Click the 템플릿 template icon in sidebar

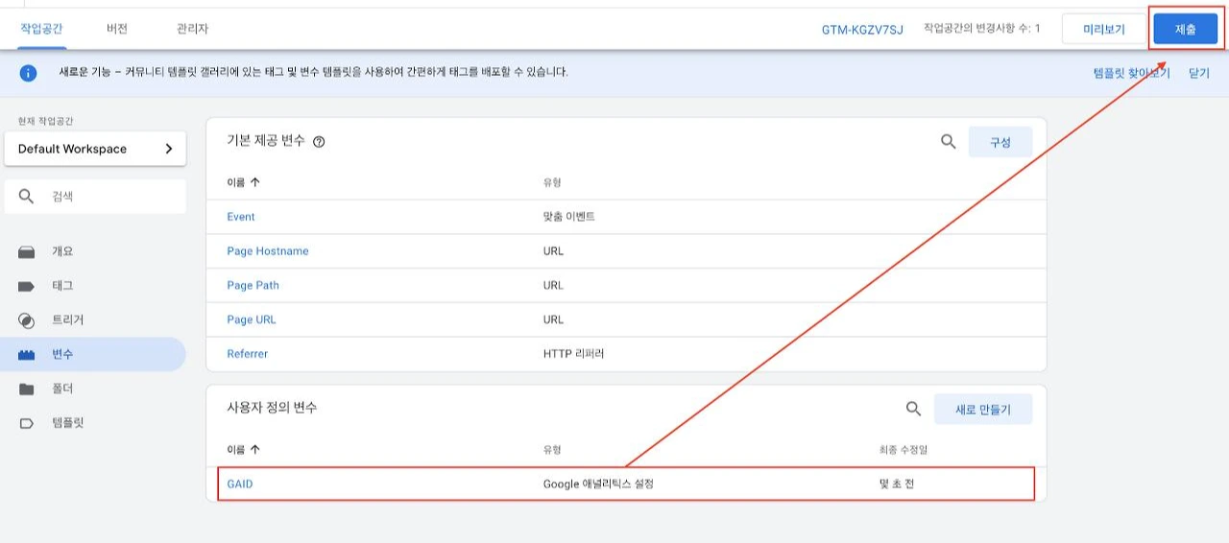tap(27, 423)
